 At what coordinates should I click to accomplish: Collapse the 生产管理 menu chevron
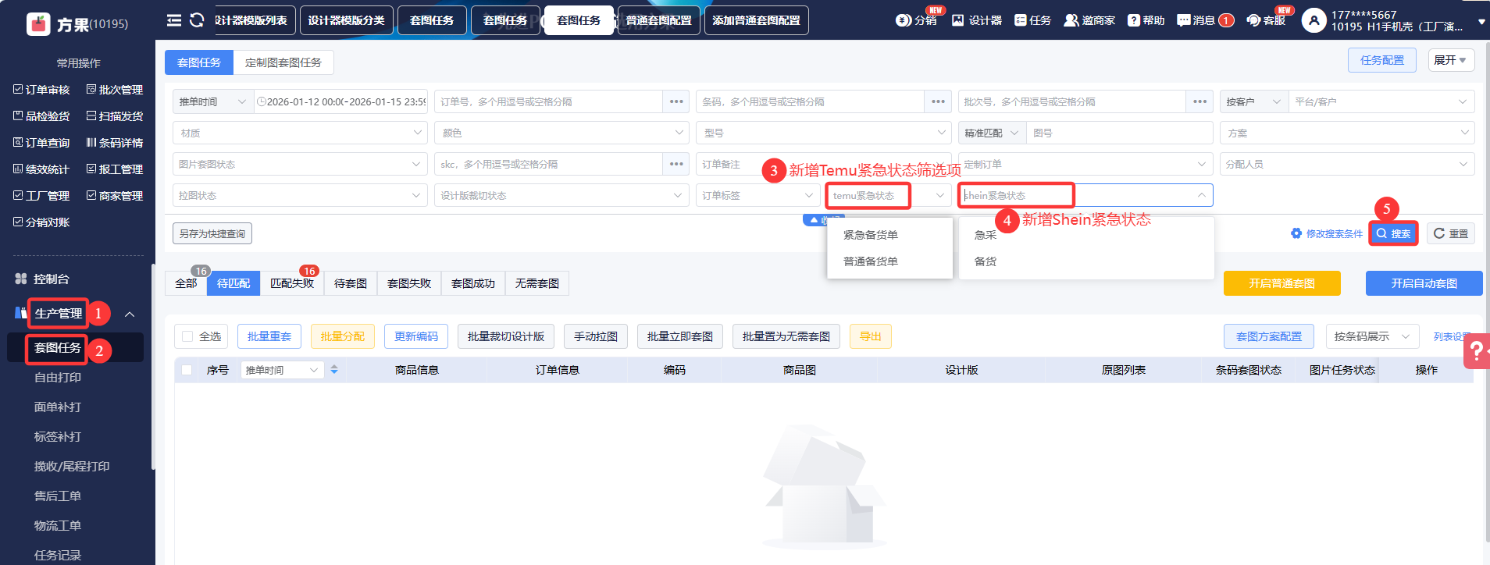130,314
